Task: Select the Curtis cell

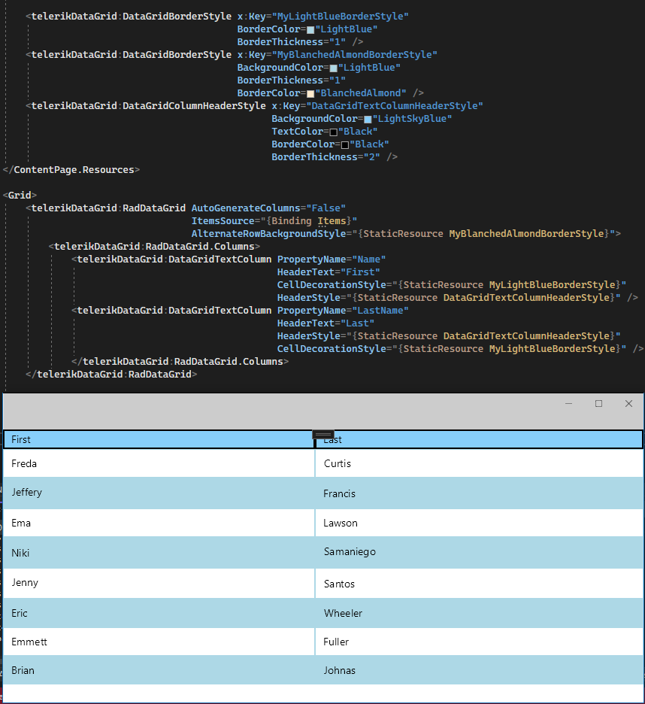Action: (x=479, y=463)
